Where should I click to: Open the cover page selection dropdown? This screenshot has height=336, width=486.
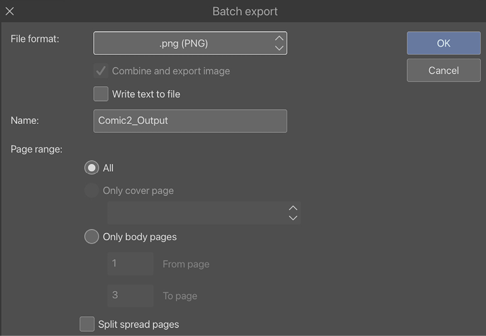(204, 213)
